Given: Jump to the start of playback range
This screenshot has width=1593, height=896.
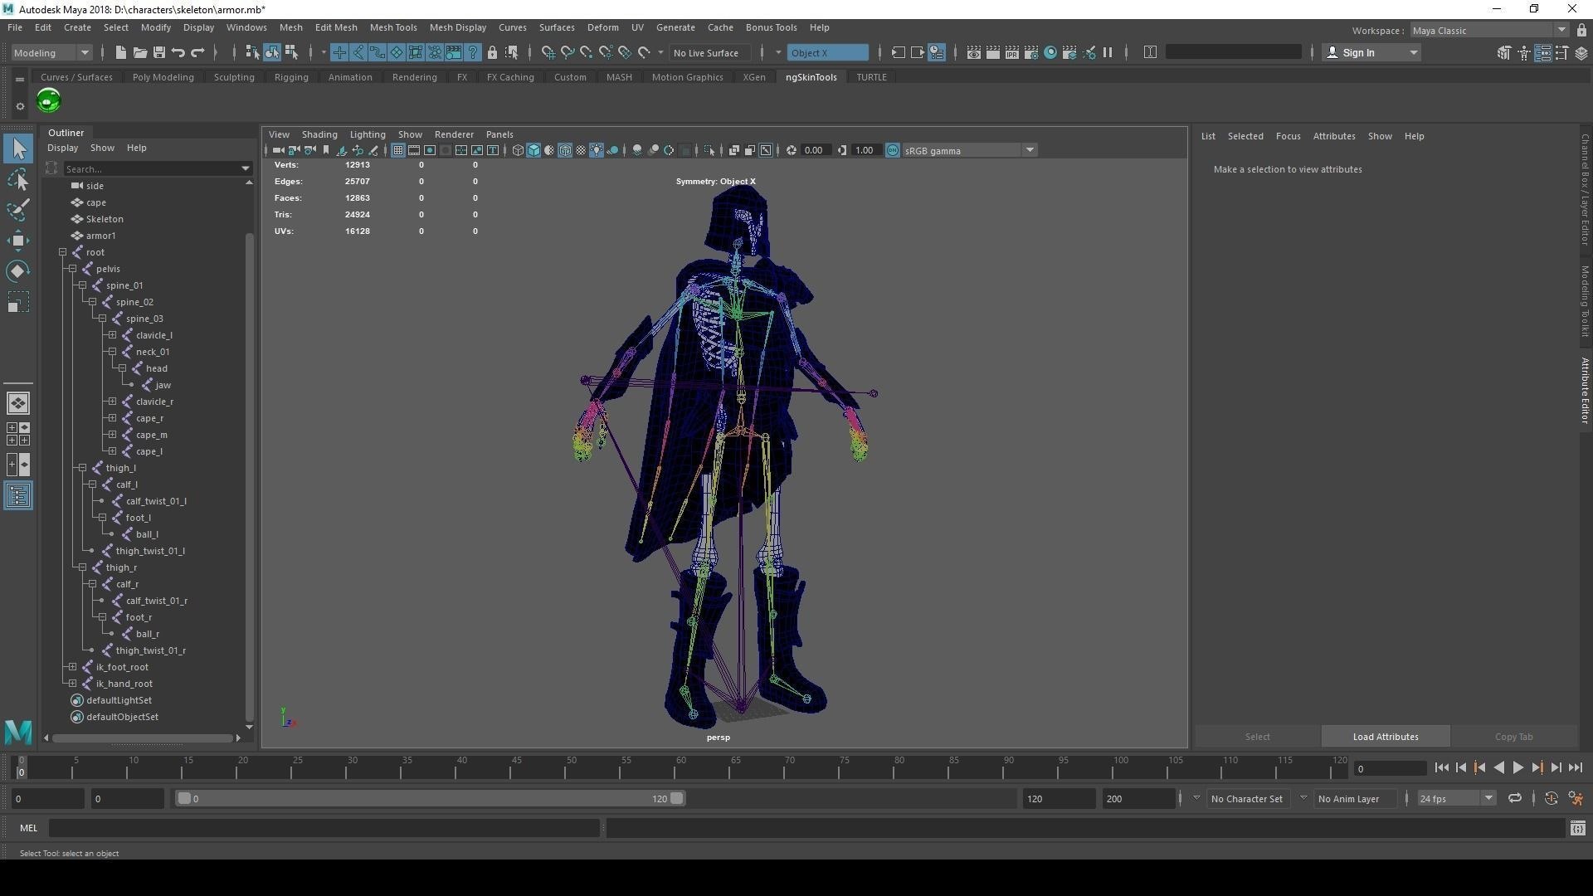Looking at the screenshot, I should pos(1441,768).
